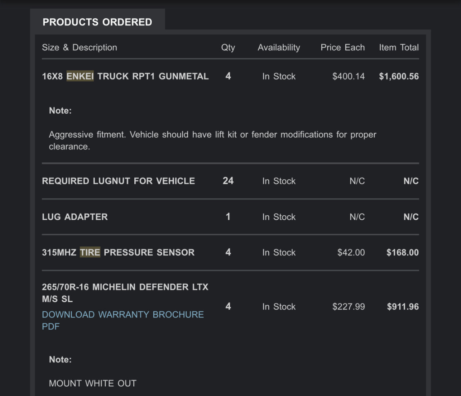The image size is (461, 396).
Task: Select the MOUNT WHITE OUT note
Action: [x=93, y=383]
